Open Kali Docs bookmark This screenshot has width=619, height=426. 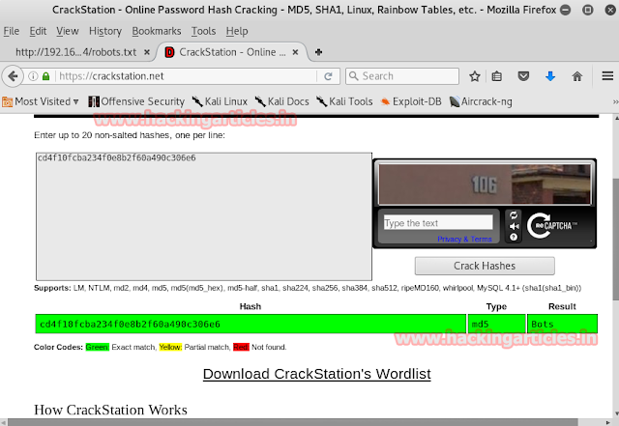(281, 101)
